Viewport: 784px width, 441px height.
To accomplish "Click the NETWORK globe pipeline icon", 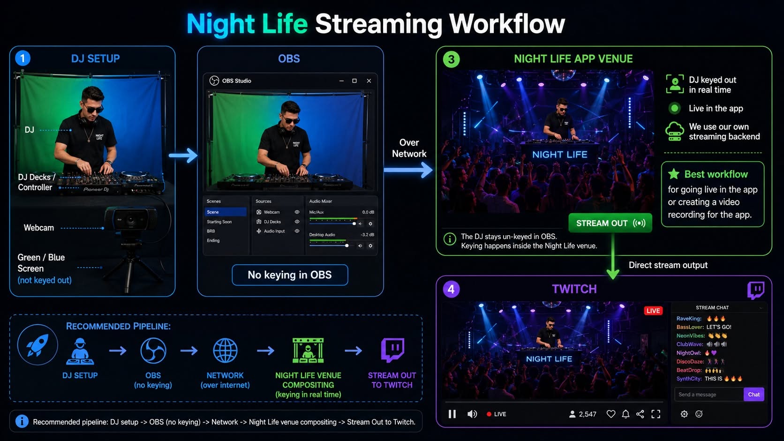I will click(225, 351).
